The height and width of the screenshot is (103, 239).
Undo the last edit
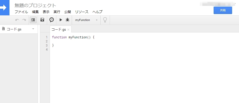click(x=17, y=20)
